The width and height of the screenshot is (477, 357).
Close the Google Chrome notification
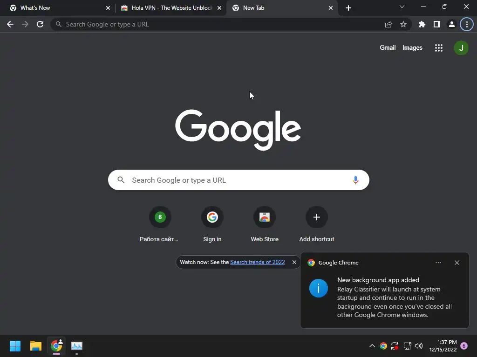457,263
